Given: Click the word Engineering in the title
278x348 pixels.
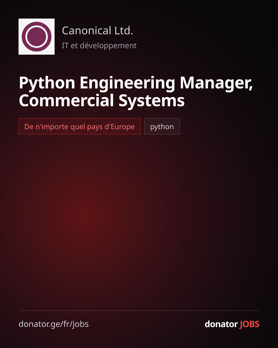Looking at the screenshot, I should point(127,83).
